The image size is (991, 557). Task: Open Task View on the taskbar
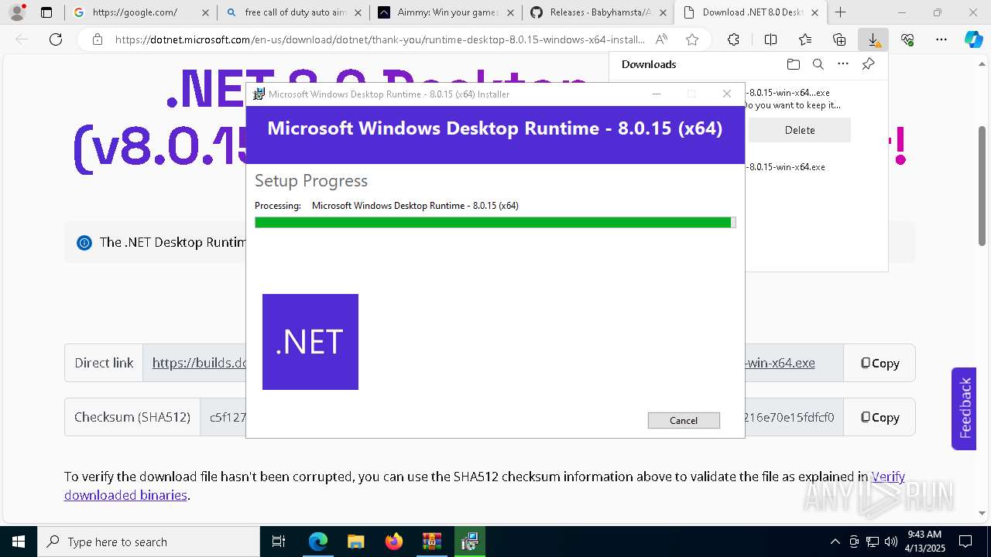tap(279, 542)
